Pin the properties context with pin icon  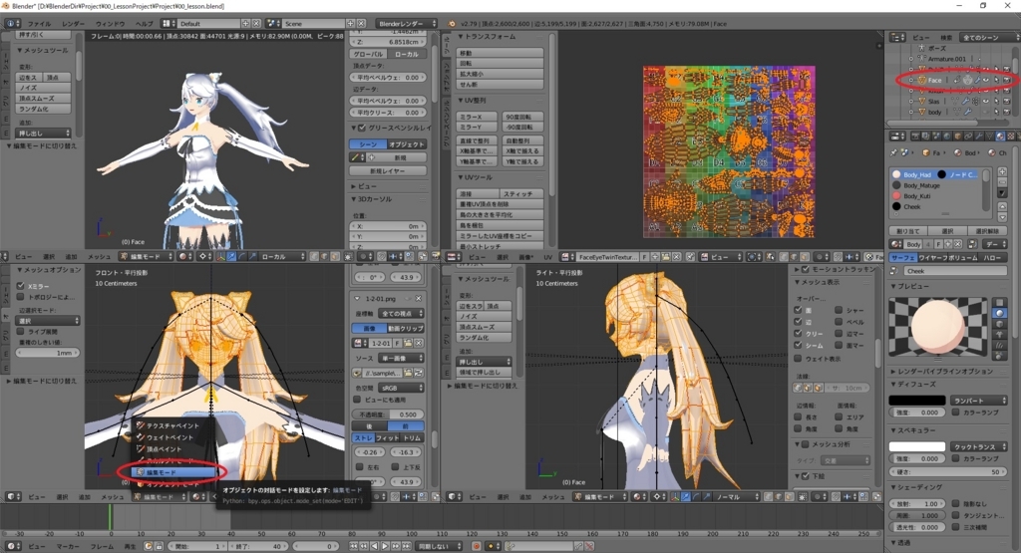[x=893, y=152]
